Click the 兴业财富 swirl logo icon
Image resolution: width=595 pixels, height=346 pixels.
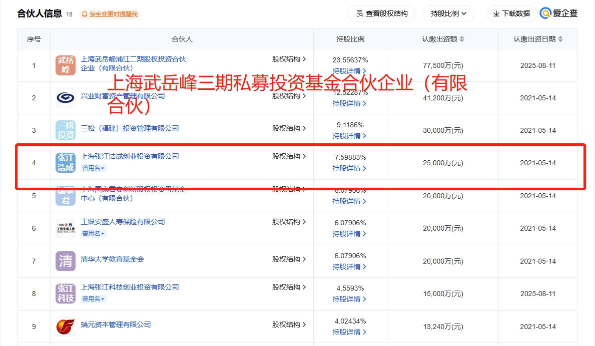[x=65, y=98]
